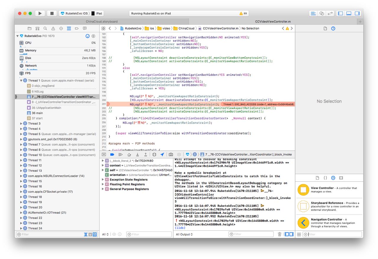Click the 89 warnings indicator

point(243,14)
